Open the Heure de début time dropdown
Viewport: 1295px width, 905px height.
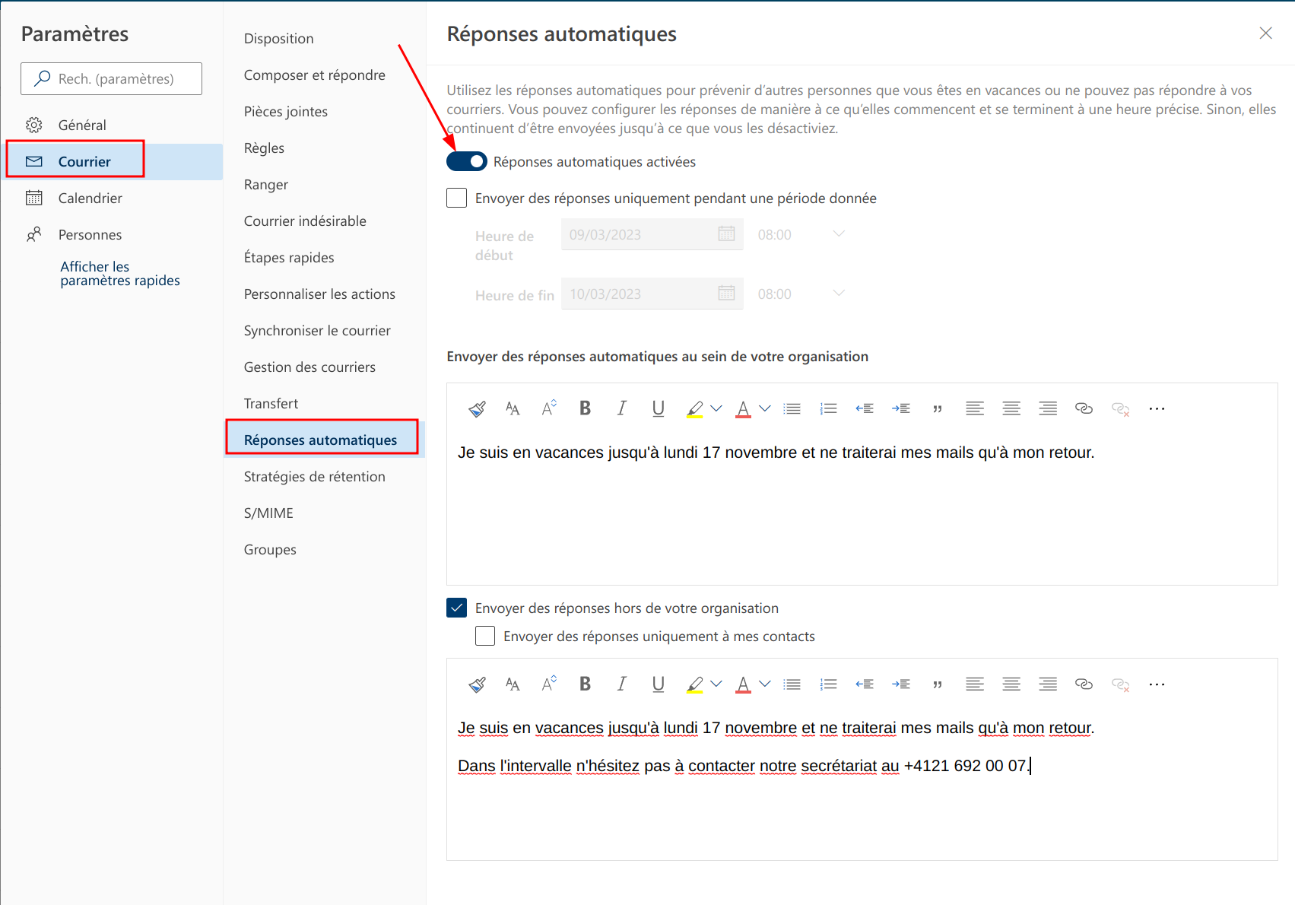tap(838, 234)
